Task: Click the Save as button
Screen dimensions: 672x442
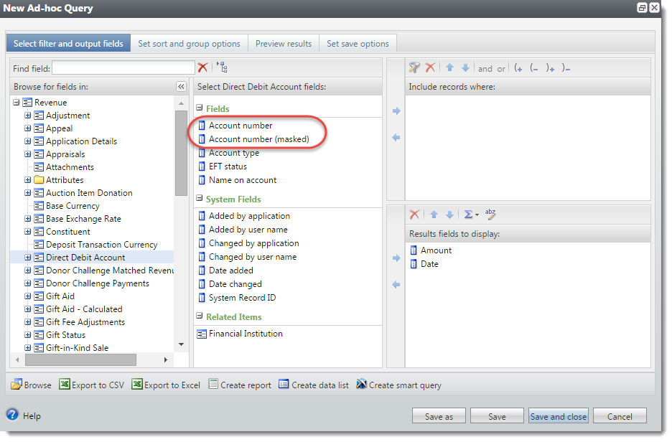Action: pyautogui.click(x=439, y=416)
